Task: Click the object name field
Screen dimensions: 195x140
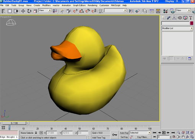Action: tap(175, 23)
